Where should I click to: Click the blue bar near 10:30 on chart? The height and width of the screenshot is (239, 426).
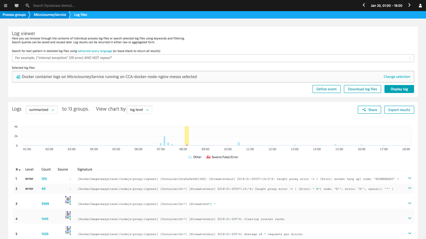(x=239, y=144)
